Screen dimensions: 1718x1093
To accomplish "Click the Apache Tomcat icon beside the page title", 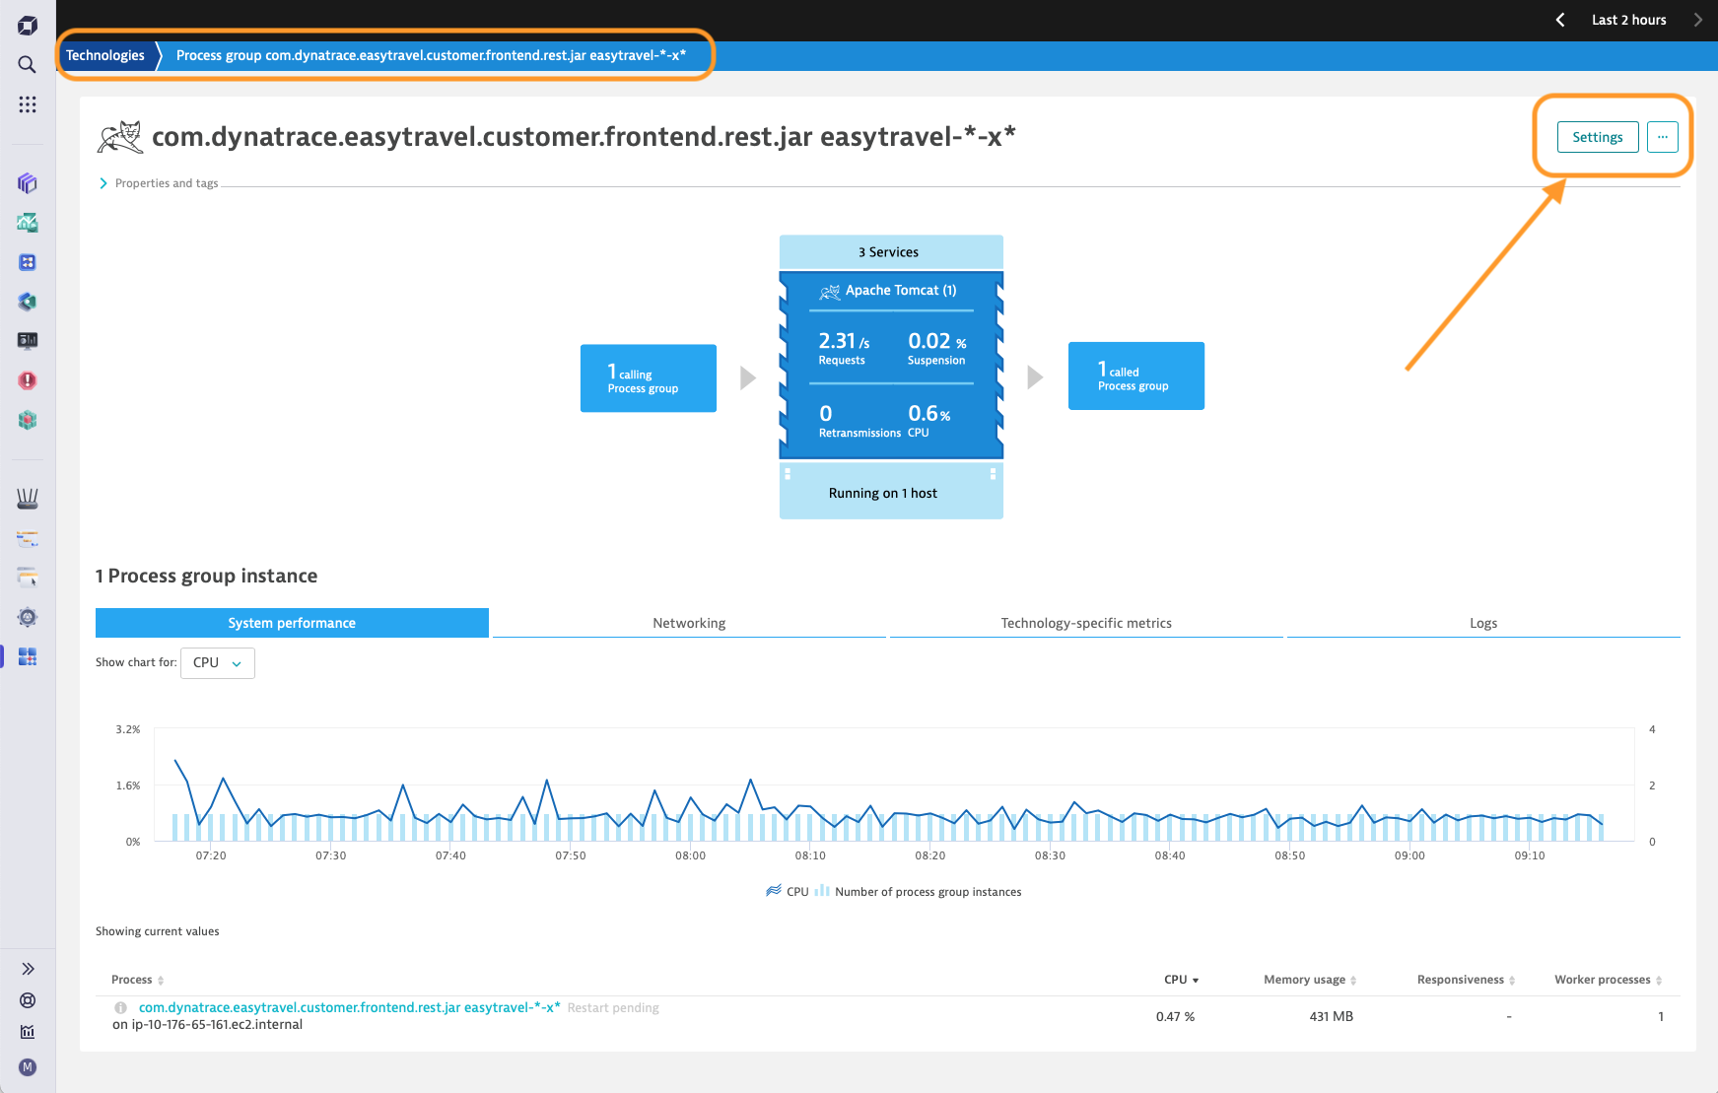I will click(x=118, y=137).
